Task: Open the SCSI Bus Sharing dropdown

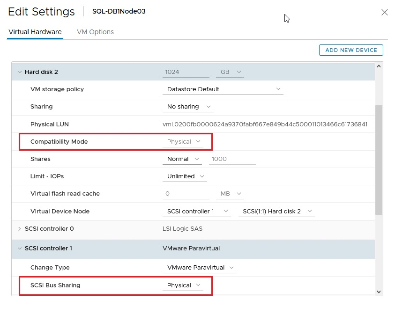Action: tap(183, 285)
